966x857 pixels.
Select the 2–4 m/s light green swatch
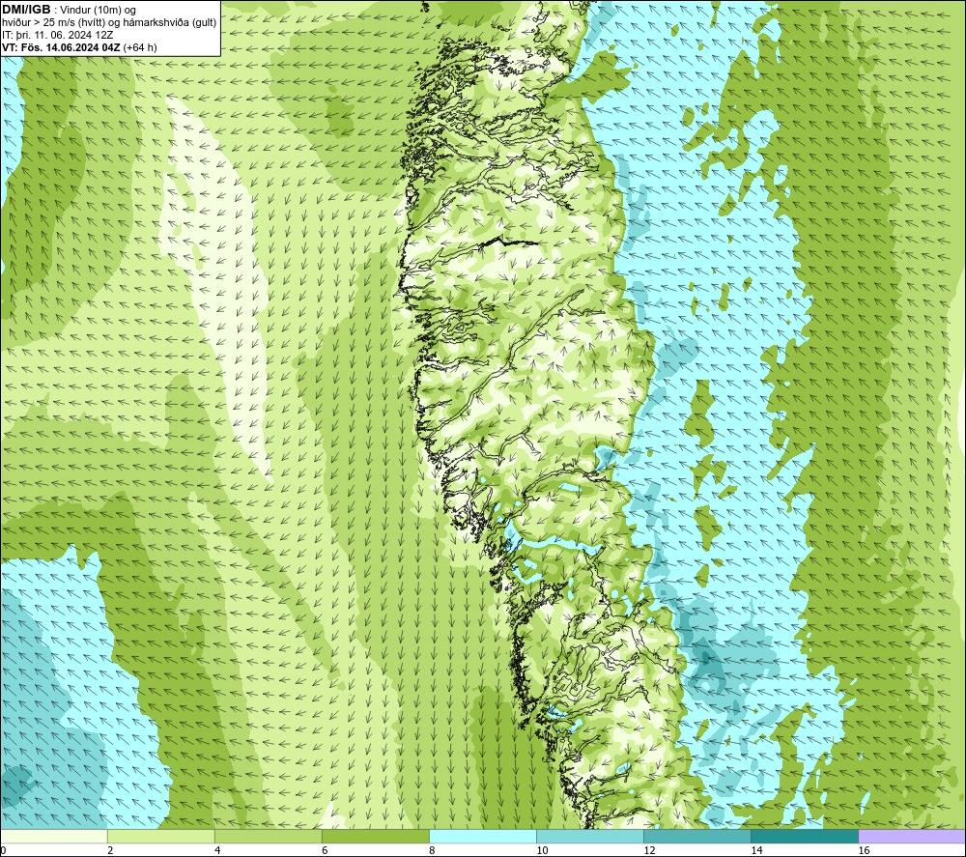(x=160, y=836)
